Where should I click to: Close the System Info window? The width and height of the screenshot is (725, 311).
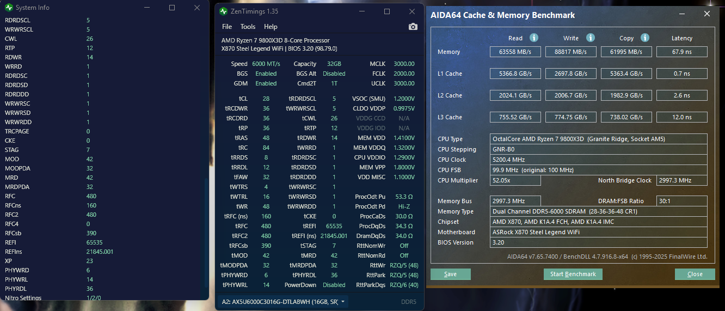[197, 8]
